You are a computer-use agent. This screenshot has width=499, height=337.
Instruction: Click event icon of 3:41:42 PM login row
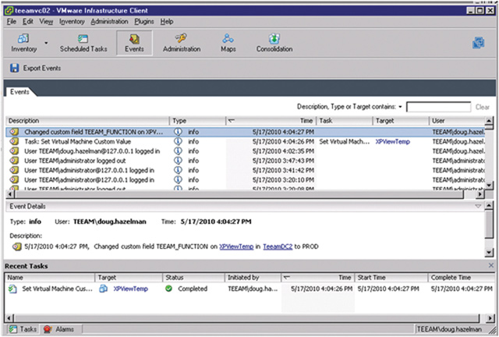coord(14,170)
